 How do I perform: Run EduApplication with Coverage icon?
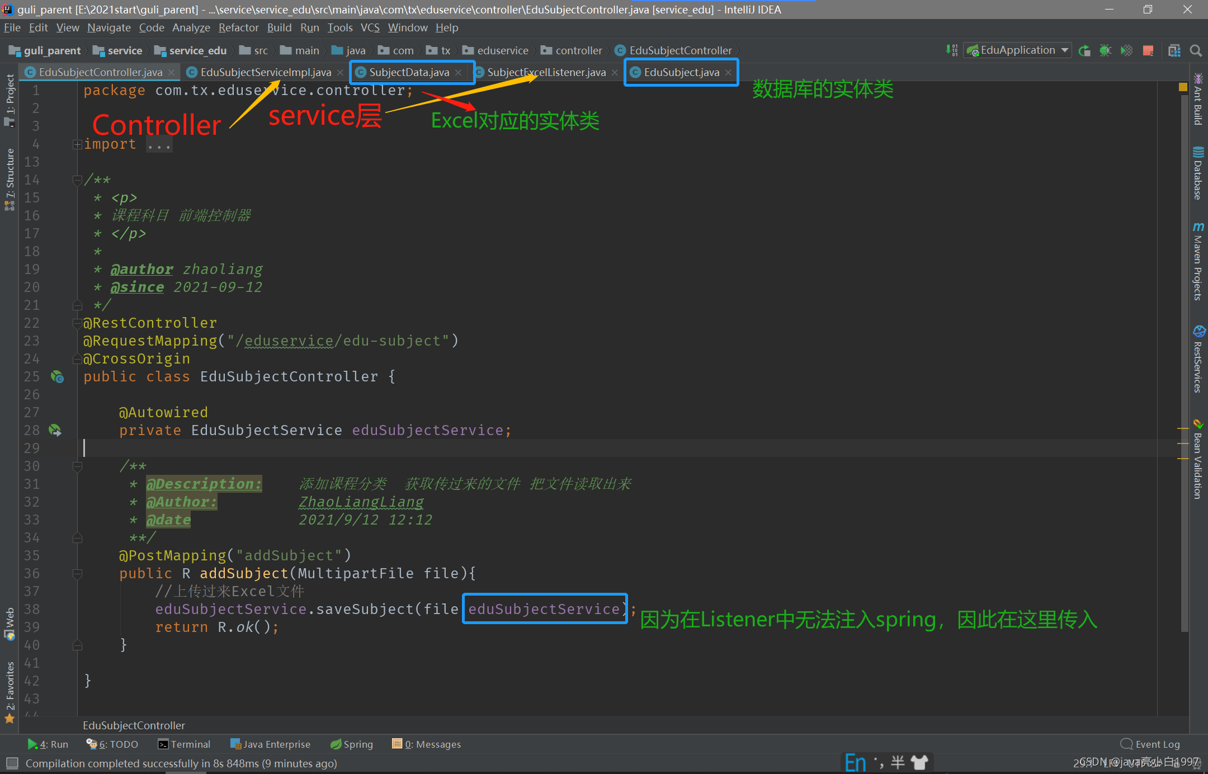(x=1126, y=51)
